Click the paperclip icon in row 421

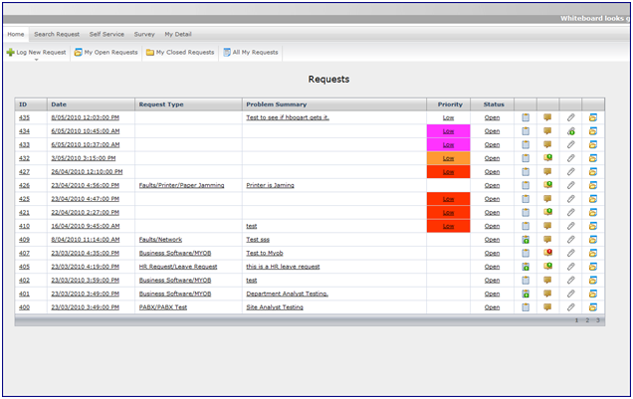570,212
